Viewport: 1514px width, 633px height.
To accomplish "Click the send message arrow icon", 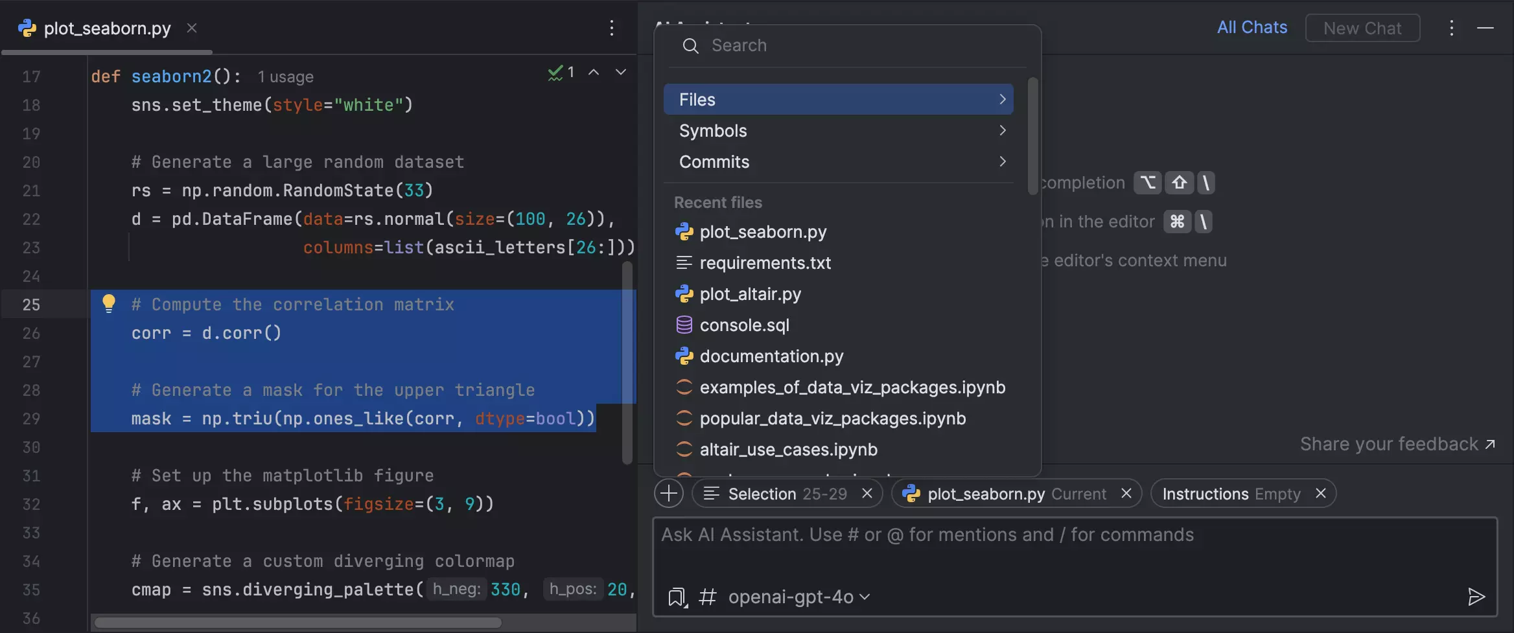I will click(x=1476, y=597).
